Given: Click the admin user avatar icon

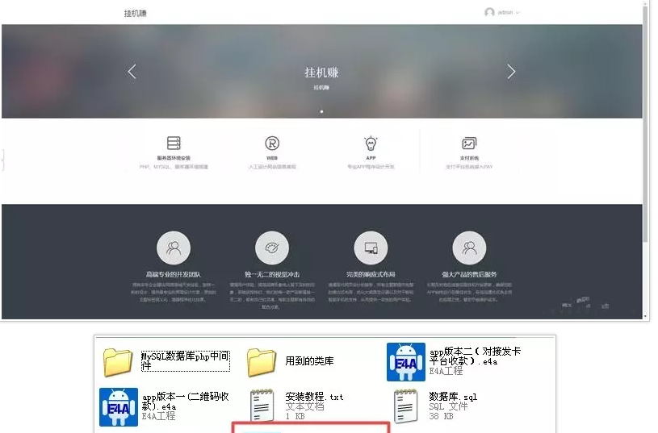Looking at the screenshot, I should tap(489, 13).
